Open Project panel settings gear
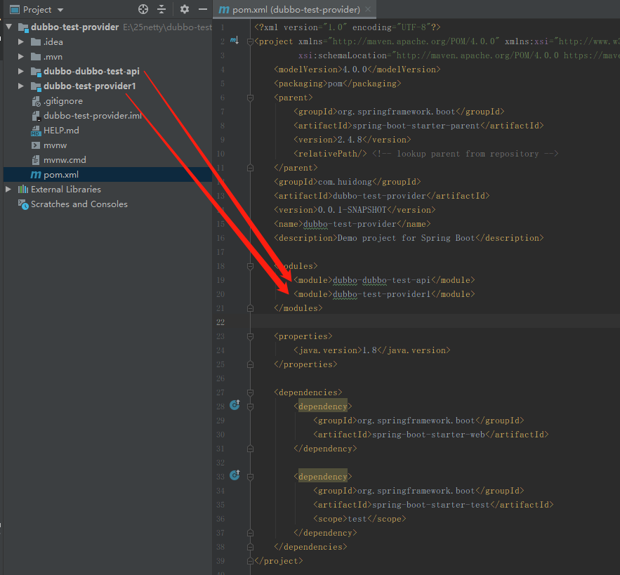The height and width of the screenshot is (575, 620). pyautogui.click(x=184, y=9)
